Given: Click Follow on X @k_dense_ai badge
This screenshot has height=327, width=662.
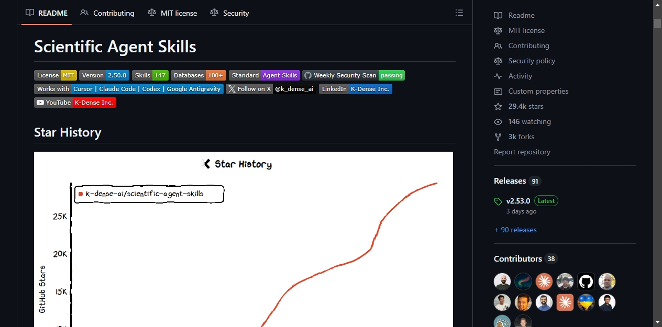Looking at the screenshot, I should [271, 89].
